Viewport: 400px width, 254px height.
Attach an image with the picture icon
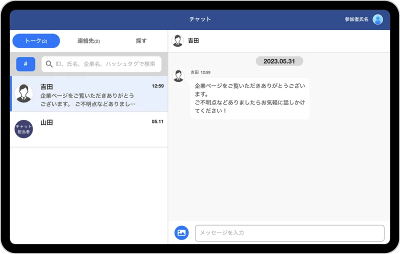click(x=181, y=232)
